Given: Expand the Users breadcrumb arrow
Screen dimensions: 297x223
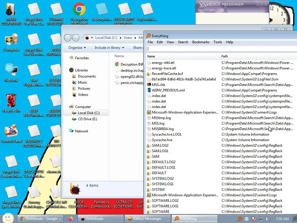Looking at the screenshot, I should [135, 38].
